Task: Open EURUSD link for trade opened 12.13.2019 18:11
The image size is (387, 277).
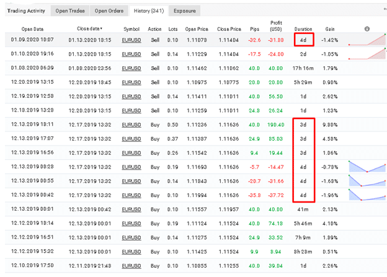Action: tap(131, 125)
